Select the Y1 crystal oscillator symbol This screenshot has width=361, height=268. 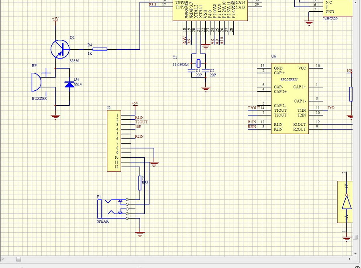[x=199, y=63]
